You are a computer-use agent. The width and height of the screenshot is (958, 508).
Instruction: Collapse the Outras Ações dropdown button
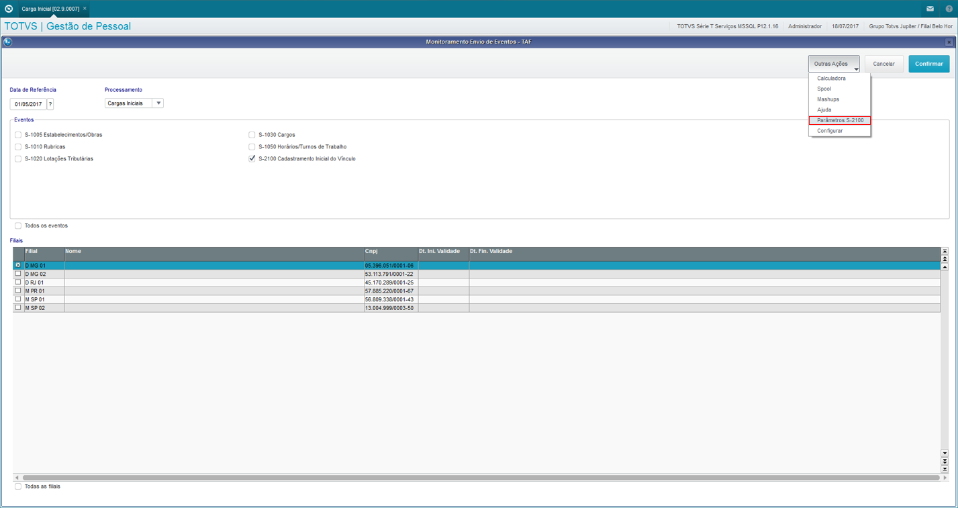(x=834, y=64)
